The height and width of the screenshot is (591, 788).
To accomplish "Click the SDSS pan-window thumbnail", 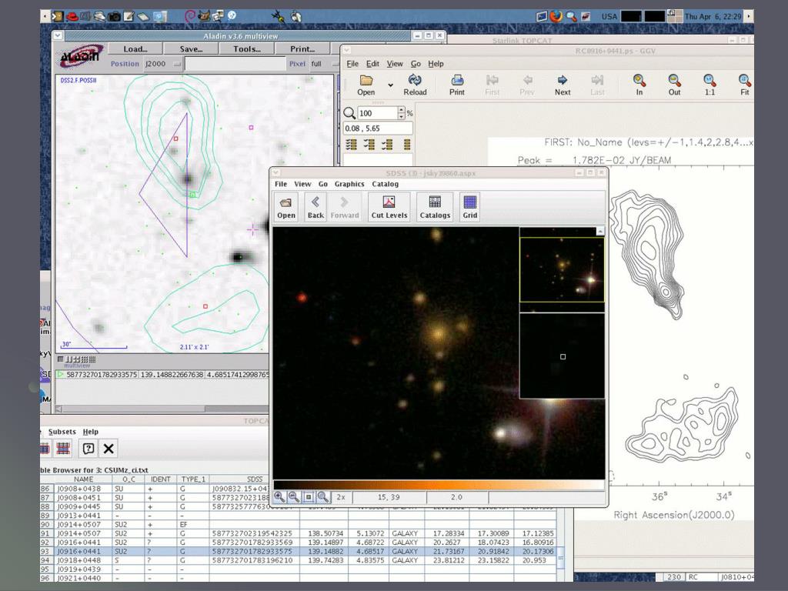I will [561, 269].
